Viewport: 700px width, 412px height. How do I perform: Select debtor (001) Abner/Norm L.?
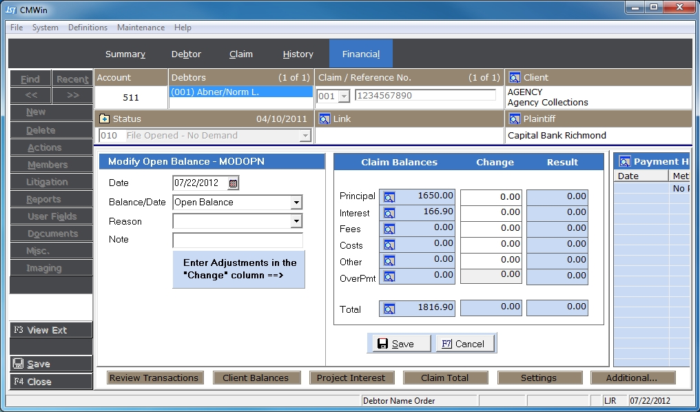pos(241,92)
